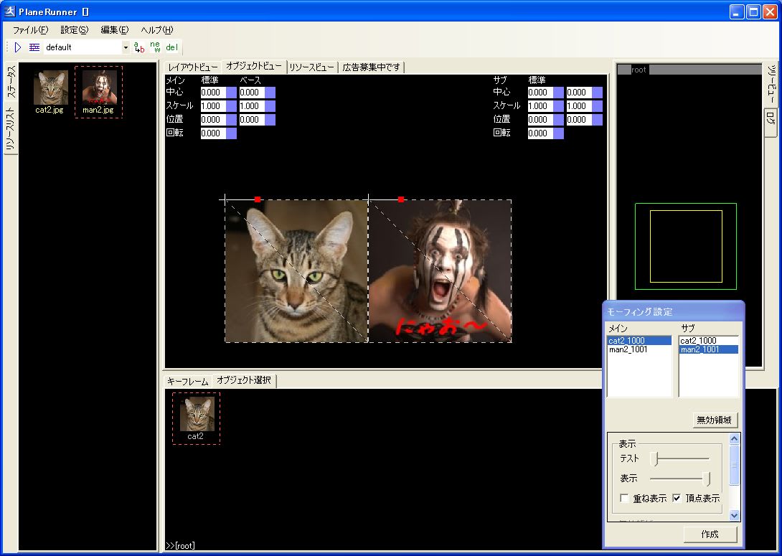This screenshot has height=556, width=782.
Task: Enable the 重ね表示 overlay checkbox
Action: 625,499
